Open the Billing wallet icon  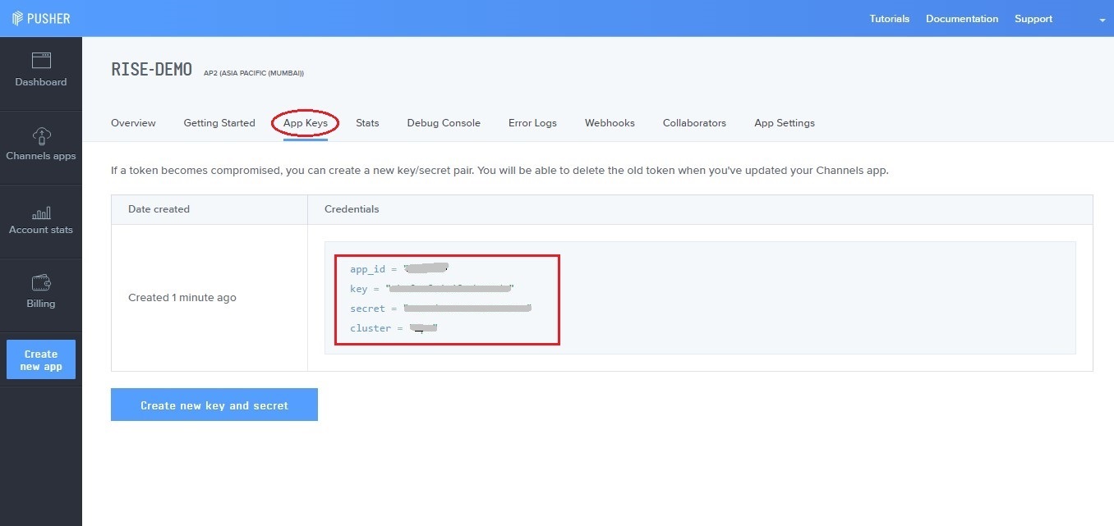tap(41, 283)
